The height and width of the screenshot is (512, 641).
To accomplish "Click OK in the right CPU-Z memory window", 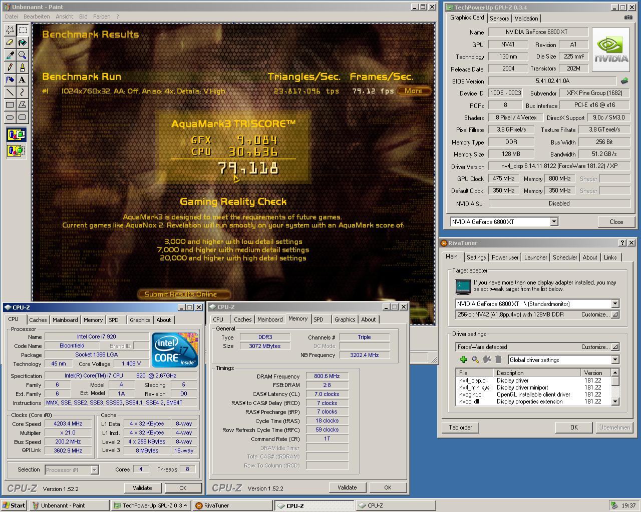I will (x=388, y=487).
